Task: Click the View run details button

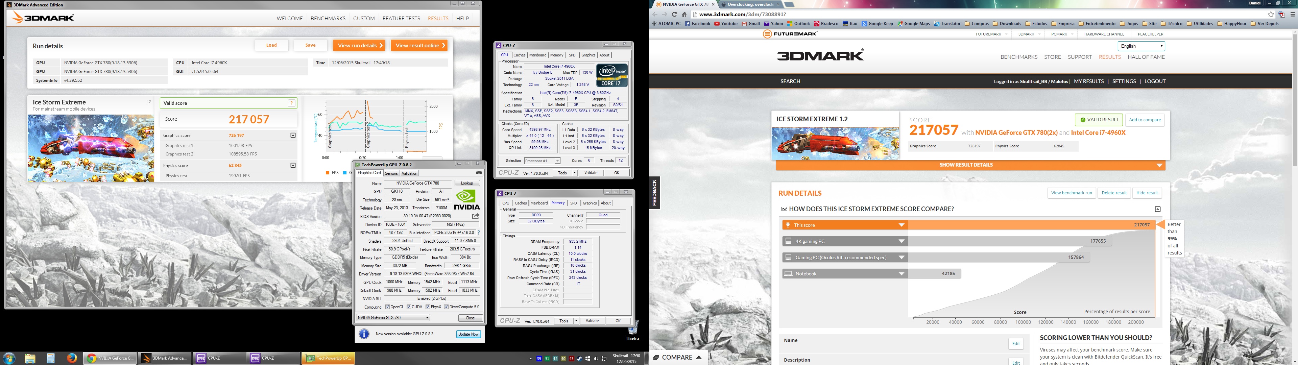Action: click(359, 45)
